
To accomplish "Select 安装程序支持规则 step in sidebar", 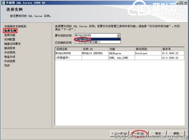I will coord(15,27).
